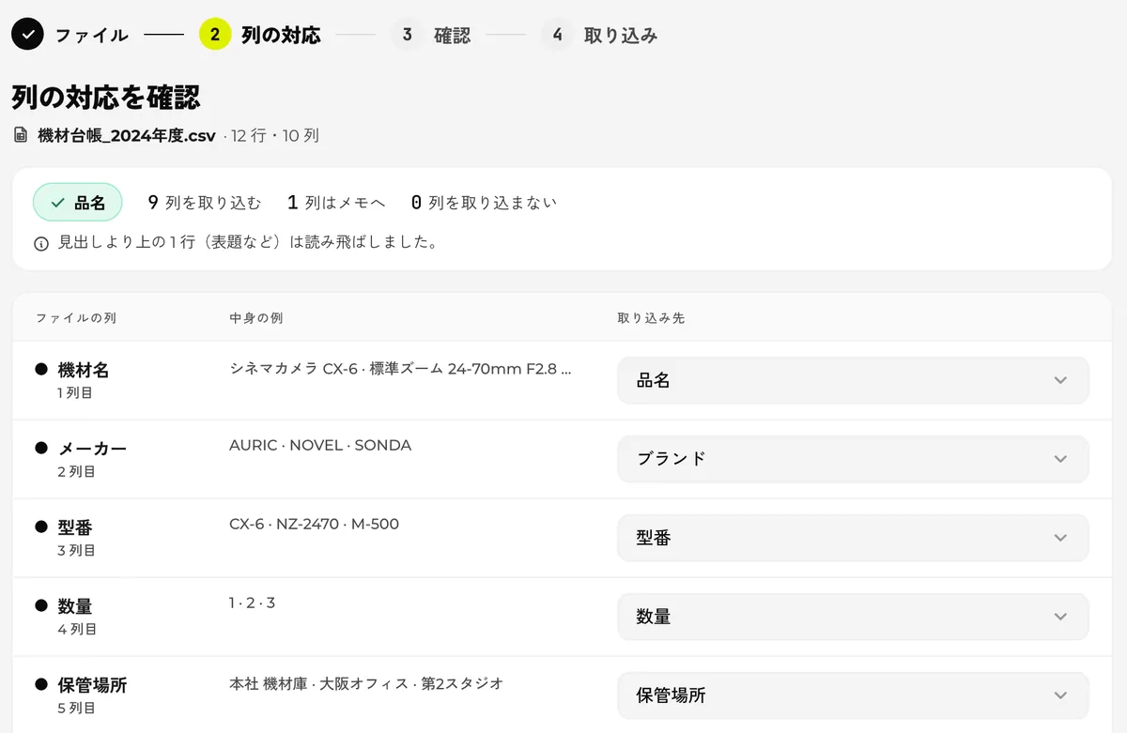This screenshot has height=733, width=1127.
Task: Go to the 確認 step label
Action: [x=452, y=36]
